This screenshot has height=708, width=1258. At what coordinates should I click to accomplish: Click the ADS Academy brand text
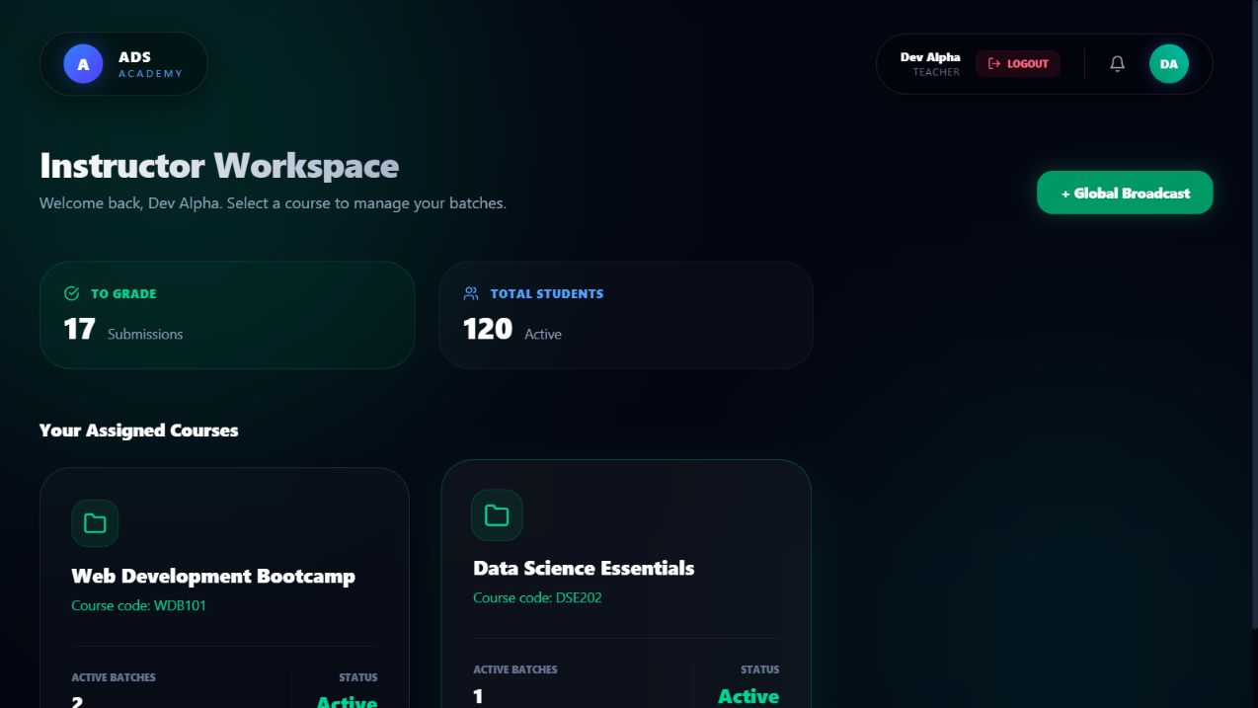pos(150,64)
